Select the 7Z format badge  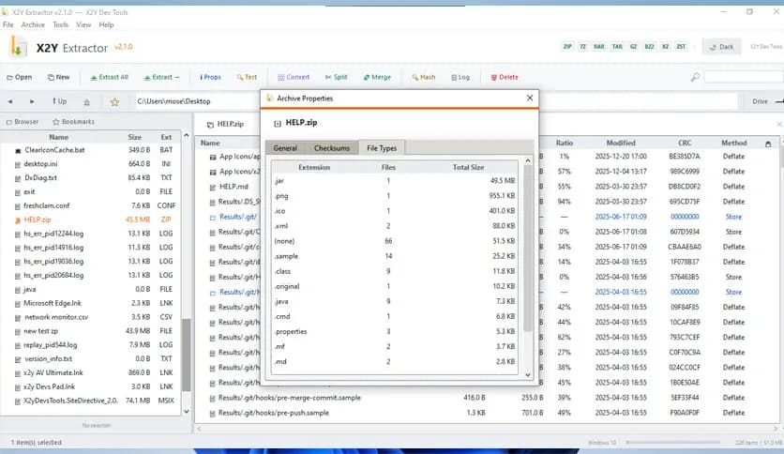582,47
